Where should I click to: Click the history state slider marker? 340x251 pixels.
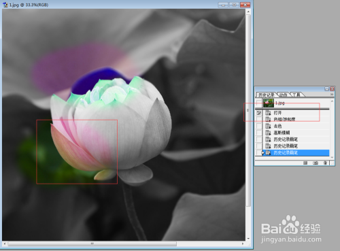[263, 153]
